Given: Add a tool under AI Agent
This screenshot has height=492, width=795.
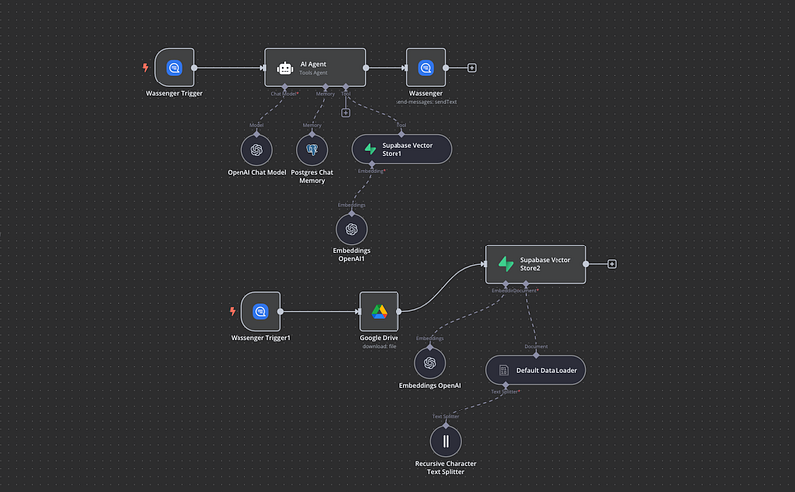Looking at the screenshot, I should 345,112.
